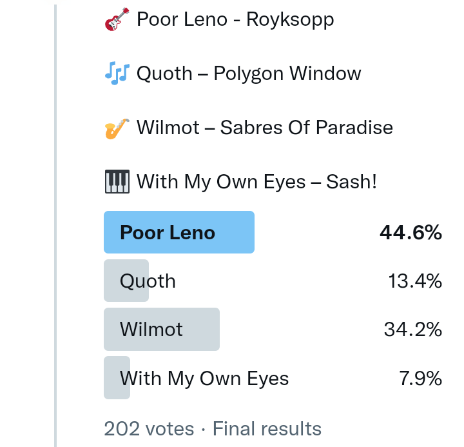Click 'Wilmot – Sabres Of Paradise' text
The height and width of the screenshot is (447, 464).
pos(264,128)
